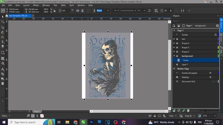Select the Document Grid row
The image size is (223, 125).
tap(195, 82)
